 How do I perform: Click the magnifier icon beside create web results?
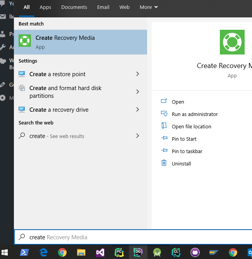[x=22, y=136]
